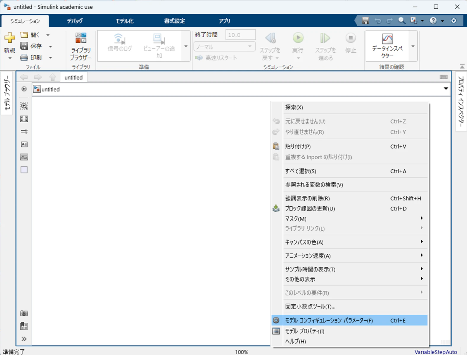Click the 印刷 printer icon
This screenshot has height=355, width=467.
pyautogui.click(x=24, y=57)
